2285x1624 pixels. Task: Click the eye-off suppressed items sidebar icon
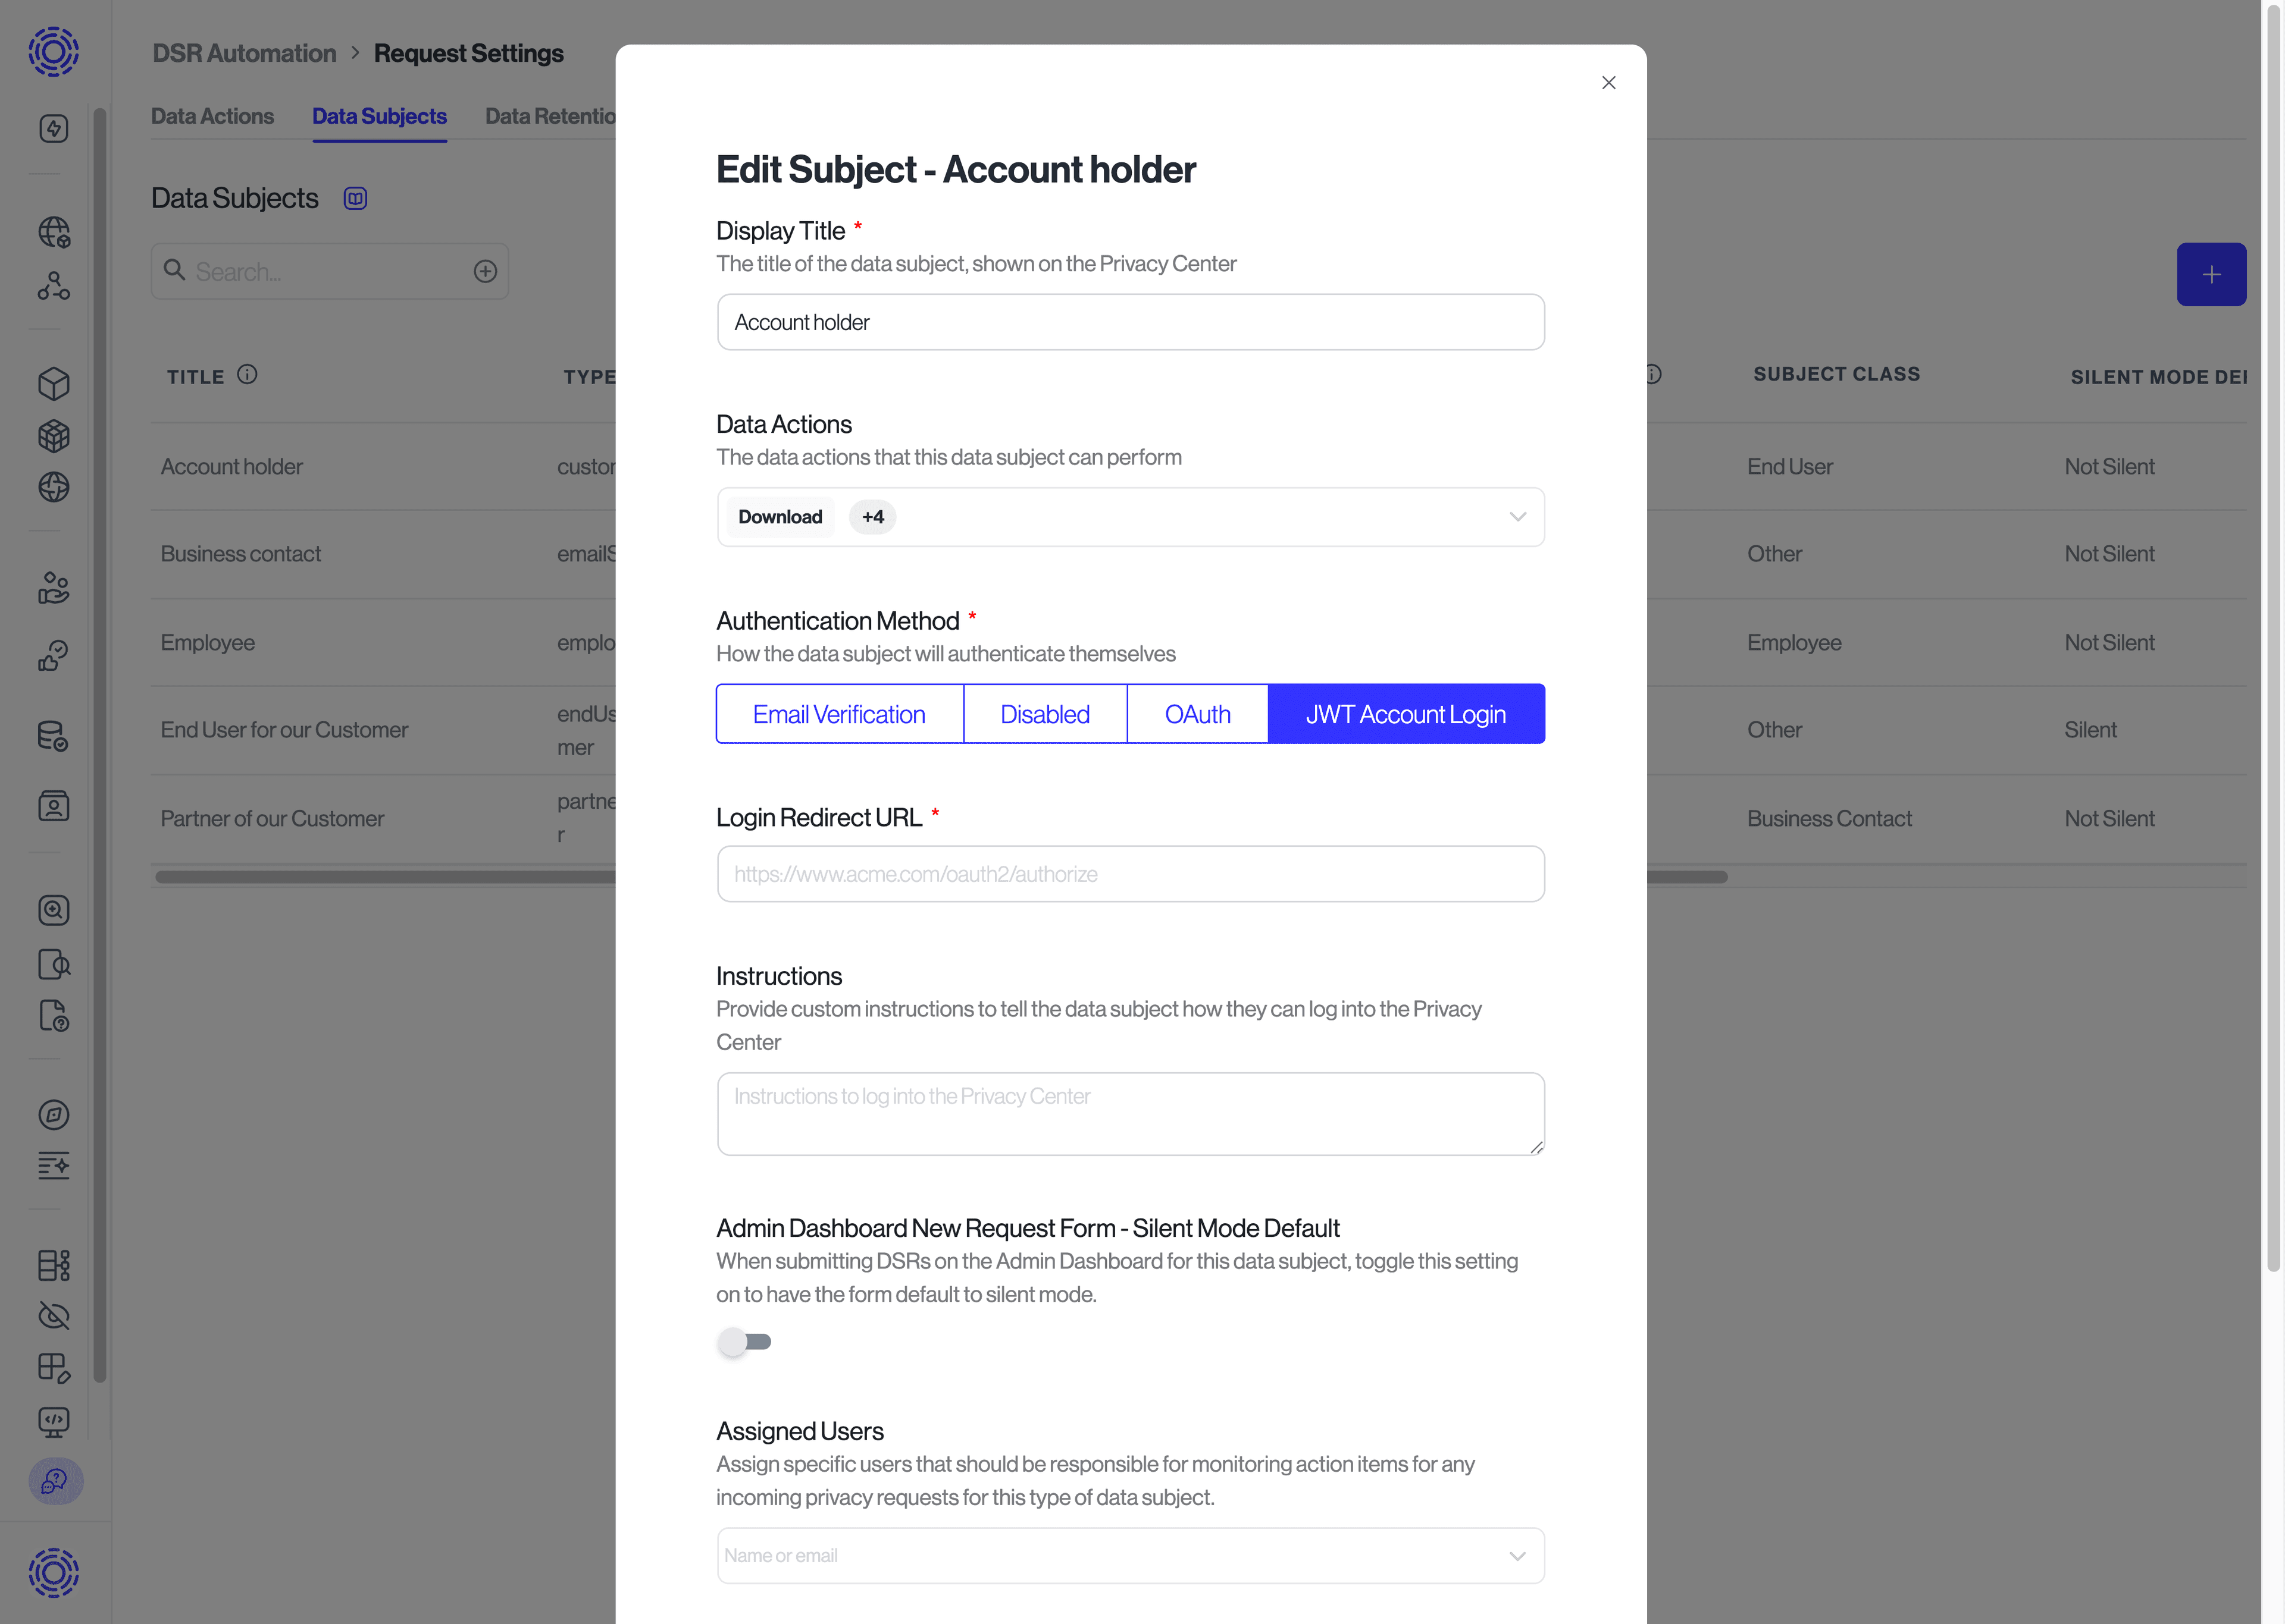pyautogui.click(x=53, y=1316)
